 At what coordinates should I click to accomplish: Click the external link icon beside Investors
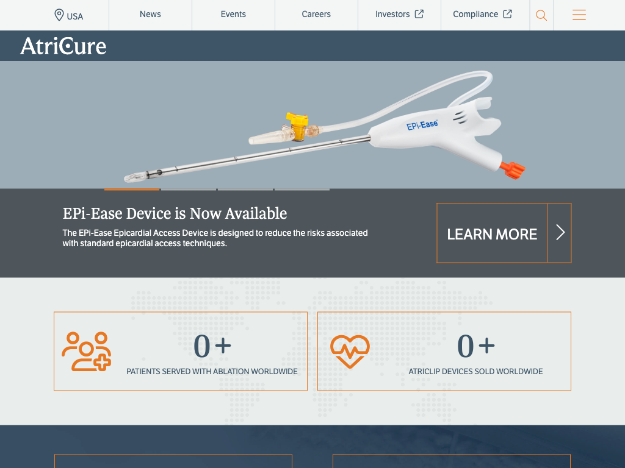(x=419, y=14)
